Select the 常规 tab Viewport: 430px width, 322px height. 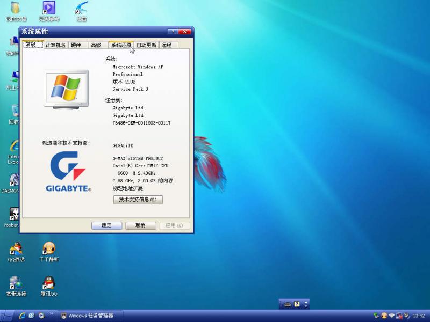[33, 45]
